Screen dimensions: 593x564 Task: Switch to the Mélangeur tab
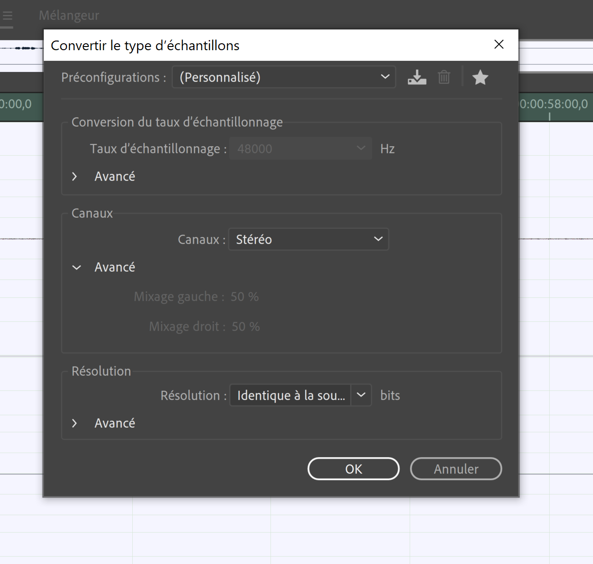point(69,16)
